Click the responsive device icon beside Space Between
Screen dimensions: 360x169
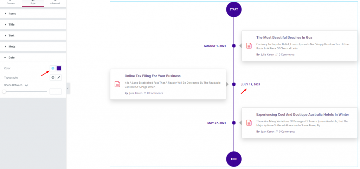26,85
